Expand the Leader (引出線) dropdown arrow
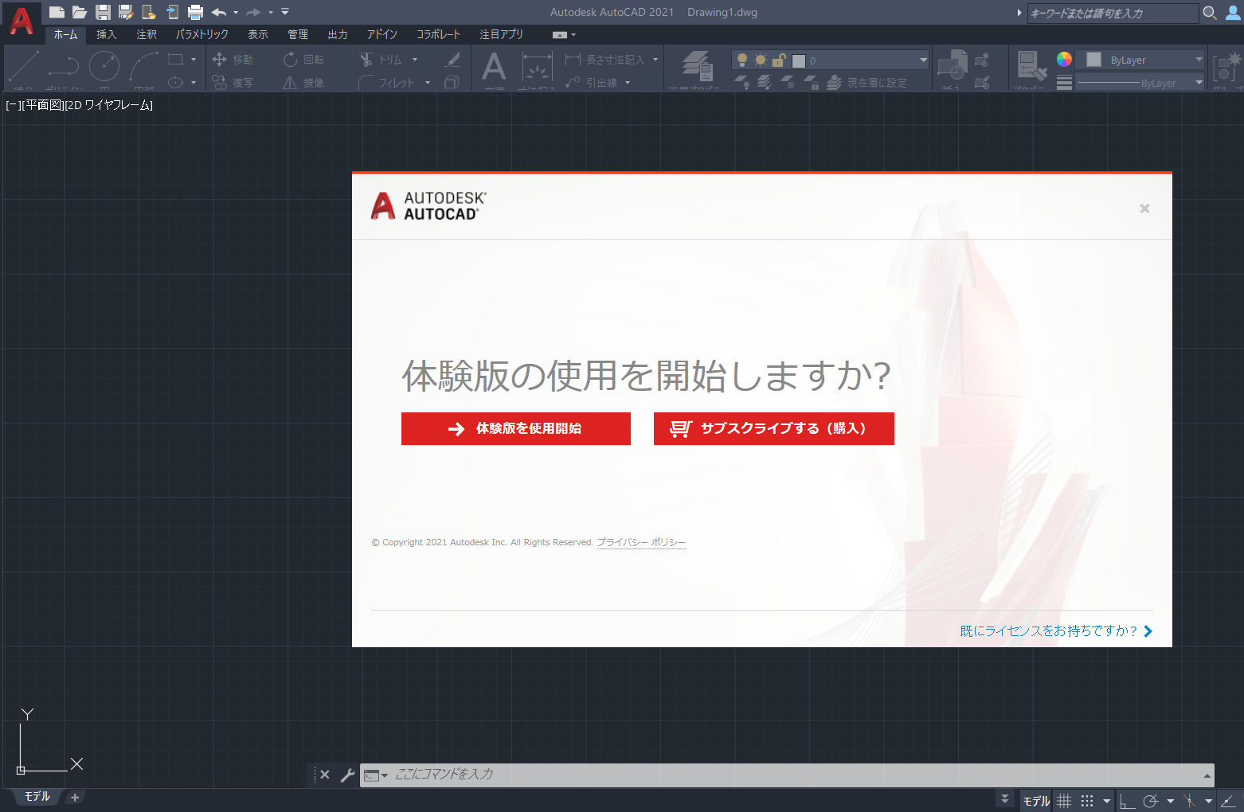 [628, 82]
